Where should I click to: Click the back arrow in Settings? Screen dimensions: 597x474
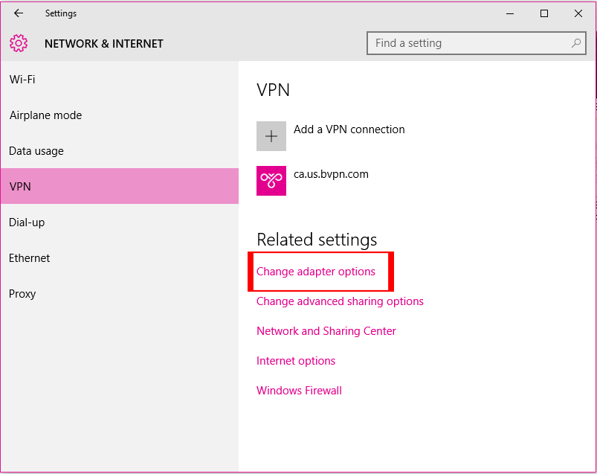click(x=19, y=13)
